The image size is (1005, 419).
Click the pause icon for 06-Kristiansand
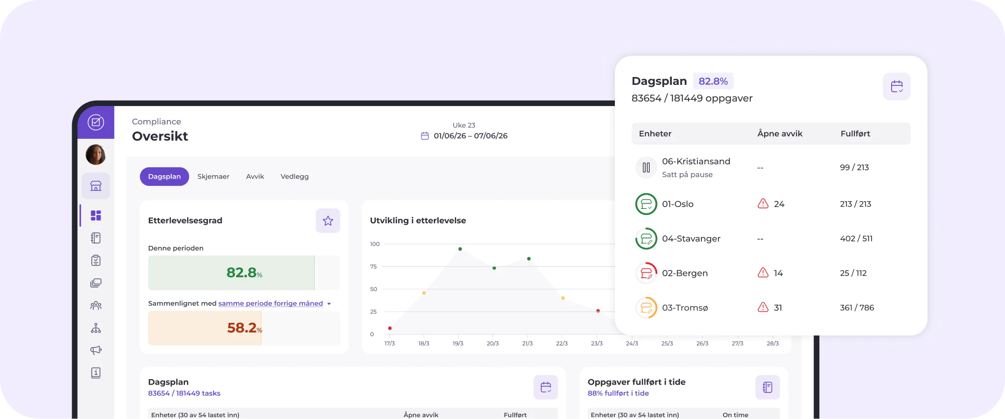coord(646,167)
